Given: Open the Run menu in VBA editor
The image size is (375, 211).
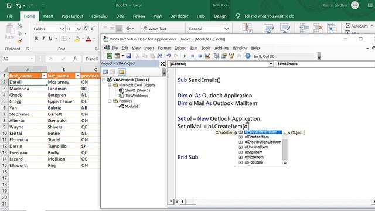Looking at the screenshot, I should click(x=194, y=48).
